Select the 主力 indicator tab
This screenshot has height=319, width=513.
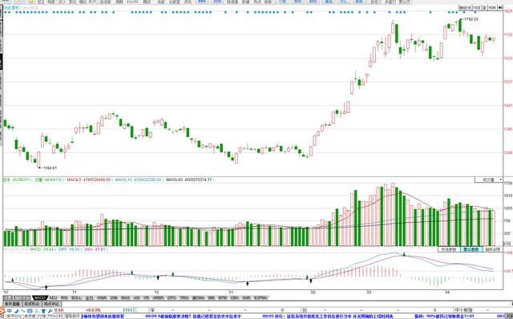click(89, 297)
